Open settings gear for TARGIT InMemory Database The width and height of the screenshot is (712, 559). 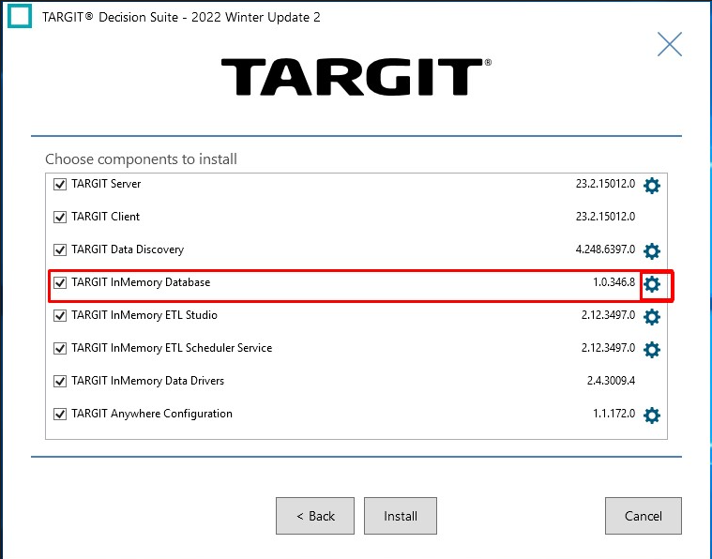[652, 284]
